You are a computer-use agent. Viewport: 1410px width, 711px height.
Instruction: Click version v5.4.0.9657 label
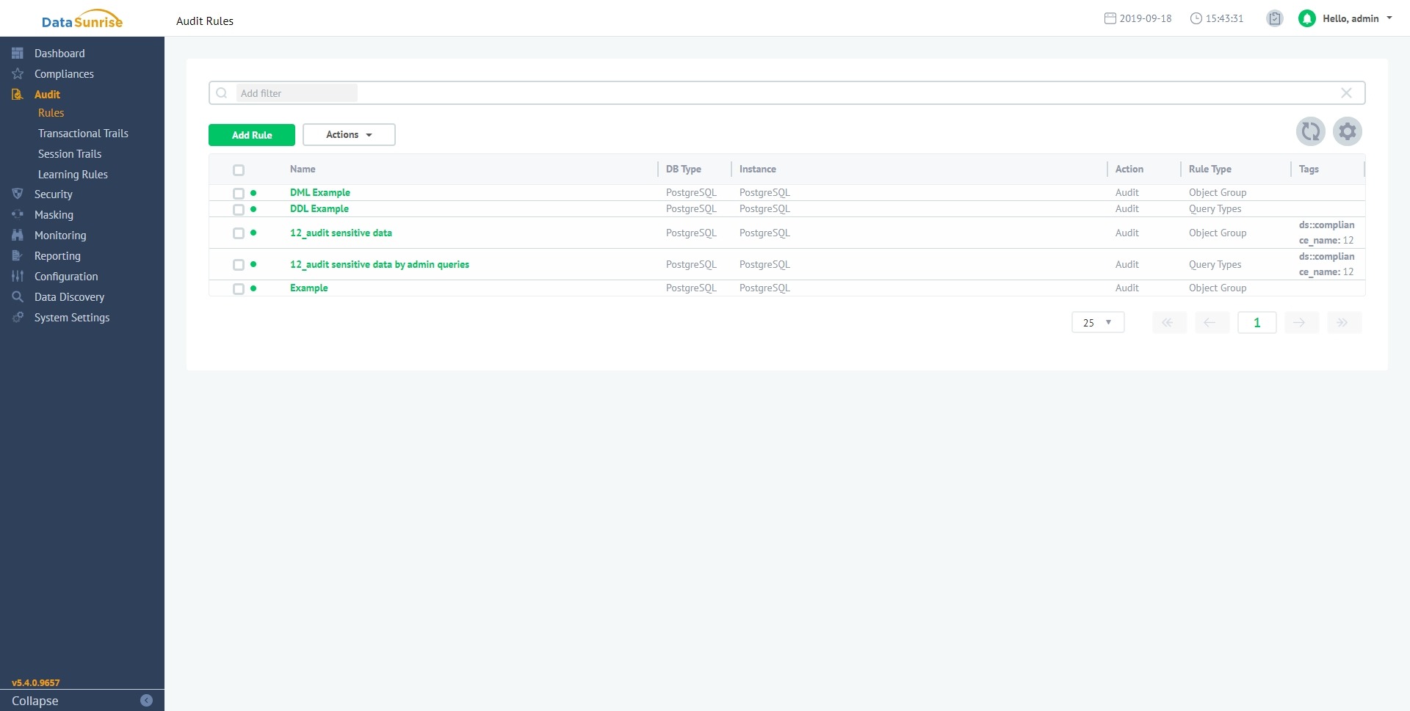point(36,682)
